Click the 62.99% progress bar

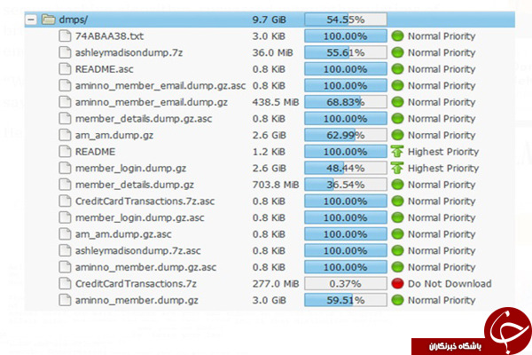point(346,135)
